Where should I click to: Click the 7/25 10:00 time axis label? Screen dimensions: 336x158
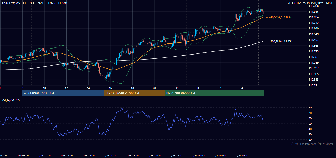[x=44, y=155]
